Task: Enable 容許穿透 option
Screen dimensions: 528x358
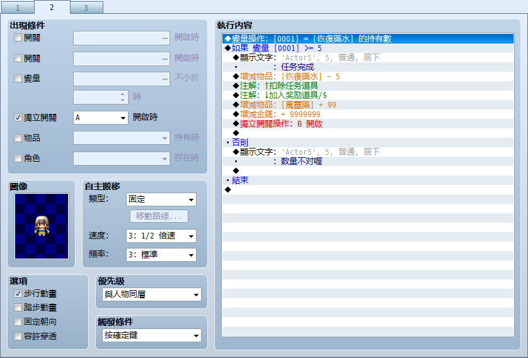Action: click(x=18, y=336)
